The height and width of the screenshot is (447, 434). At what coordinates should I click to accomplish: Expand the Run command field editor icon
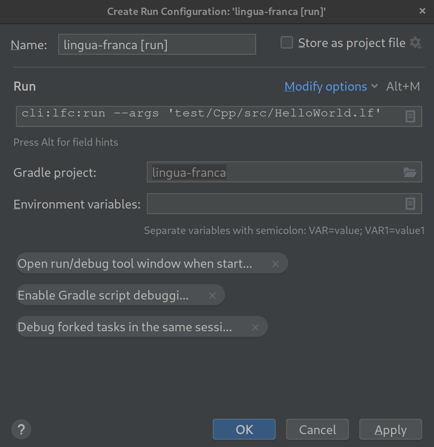(410, 116)
